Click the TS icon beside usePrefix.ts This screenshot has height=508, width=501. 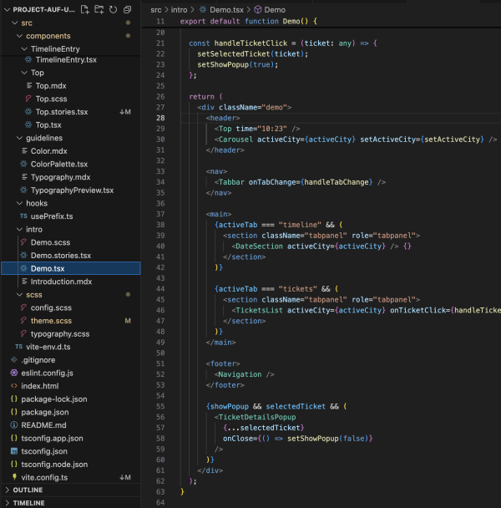pyautogui.click(x=23, y=216)
